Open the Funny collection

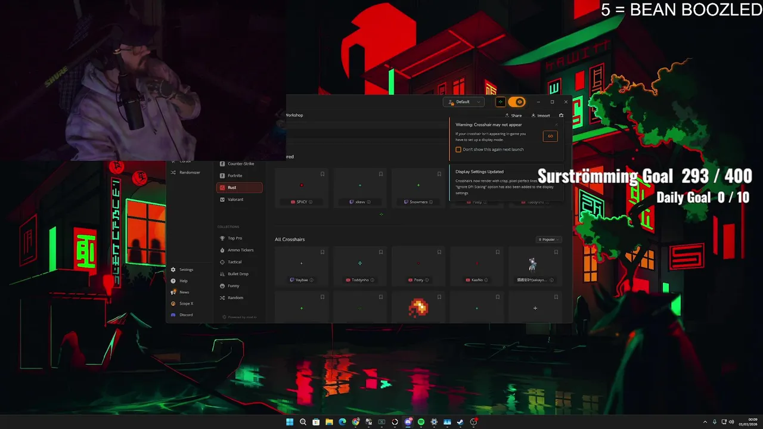[x=239, y=286]
